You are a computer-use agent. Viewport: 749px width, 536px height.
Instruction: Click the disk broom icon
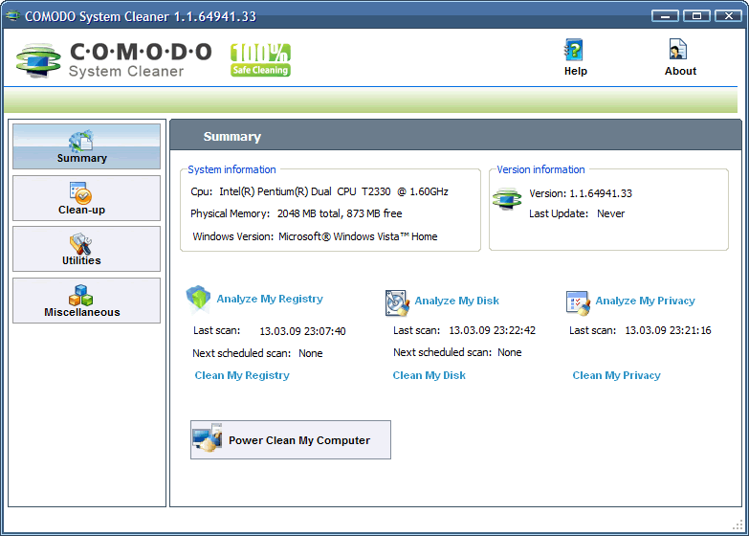point(397,302)
